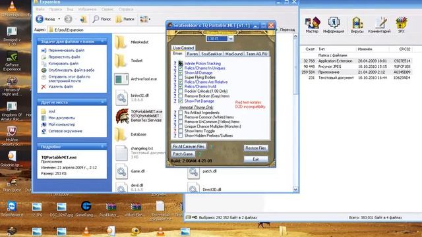The height and width of the screenshot is (237, 422).
Task: Select the Toolset folder icon
Action: tap(120, 61)
